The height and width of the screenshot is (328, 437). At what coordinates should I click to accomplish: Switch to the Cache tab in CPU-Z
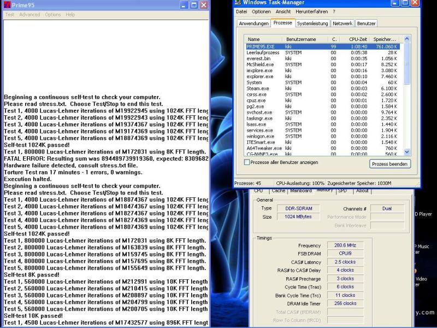pos(279,191)
